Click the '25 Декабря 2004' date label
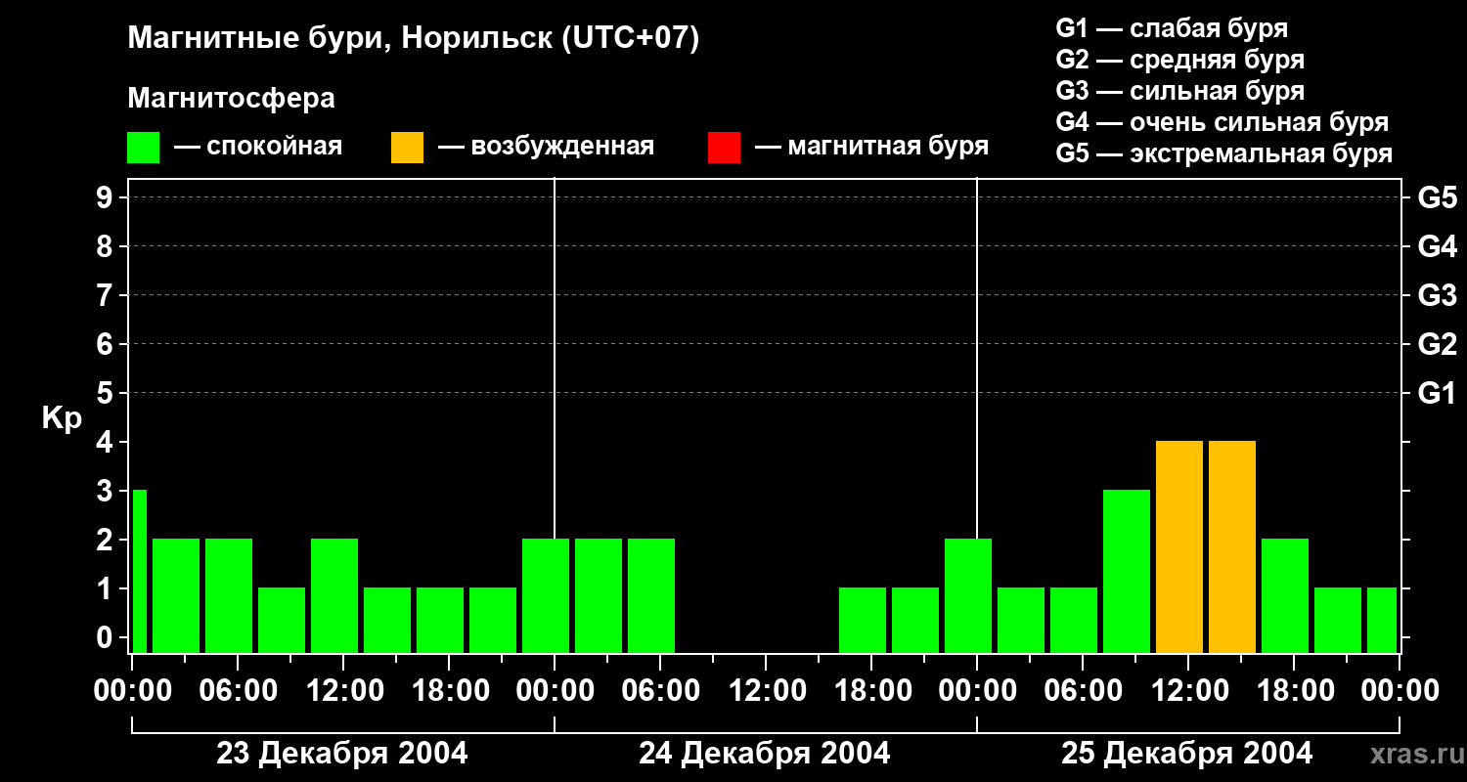This screenshot has width=1467, height=782. click(x=1187, y=754)
